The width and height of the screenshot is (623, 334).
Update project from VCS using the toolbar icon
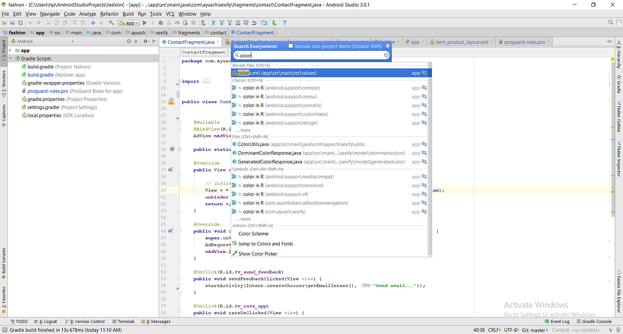222,22
